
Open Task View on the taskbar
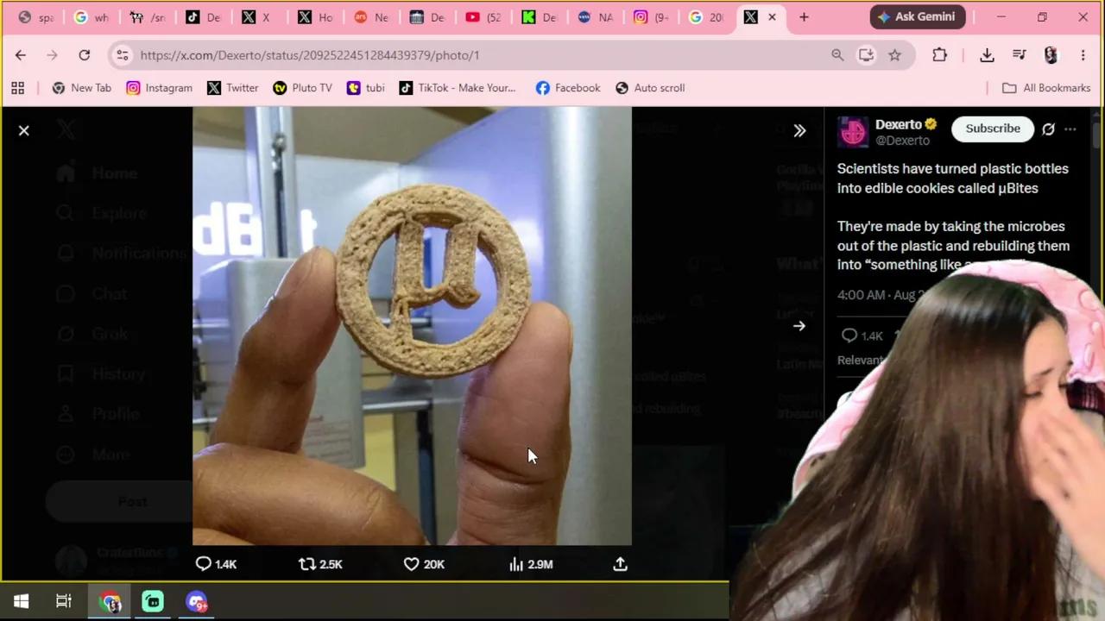point(64,601)
